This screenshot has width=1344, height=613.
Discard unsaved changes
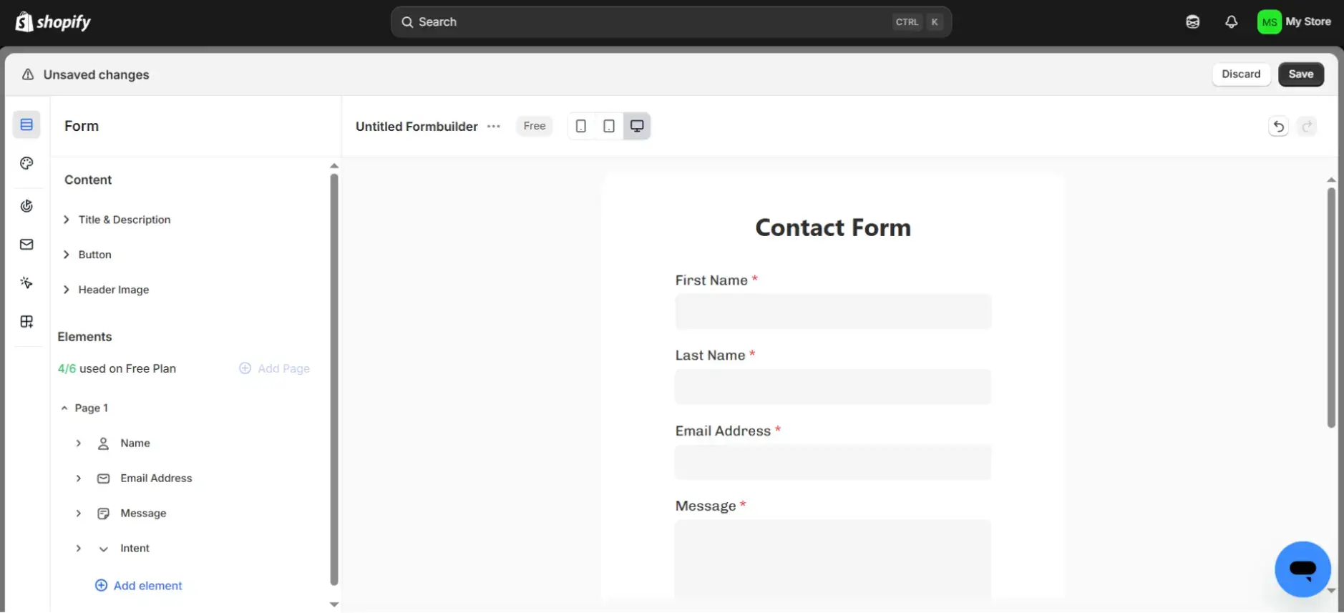coord(1241,74)
